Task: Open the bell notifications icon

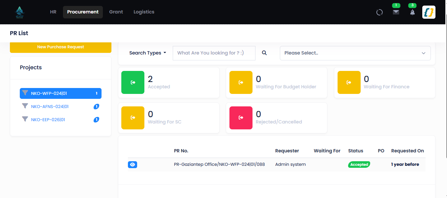Action: pos(412,12)
